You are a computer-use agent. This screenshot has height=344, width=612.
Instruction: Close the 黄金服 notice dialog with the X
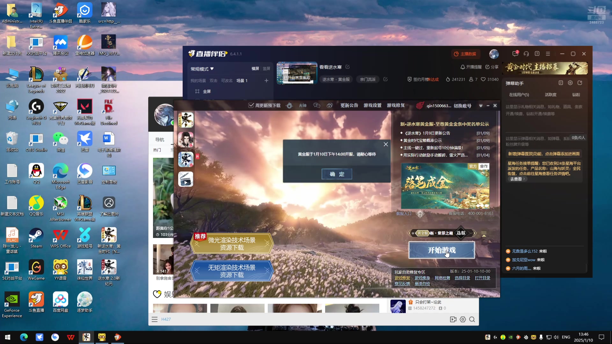click(x=386, y=144)
